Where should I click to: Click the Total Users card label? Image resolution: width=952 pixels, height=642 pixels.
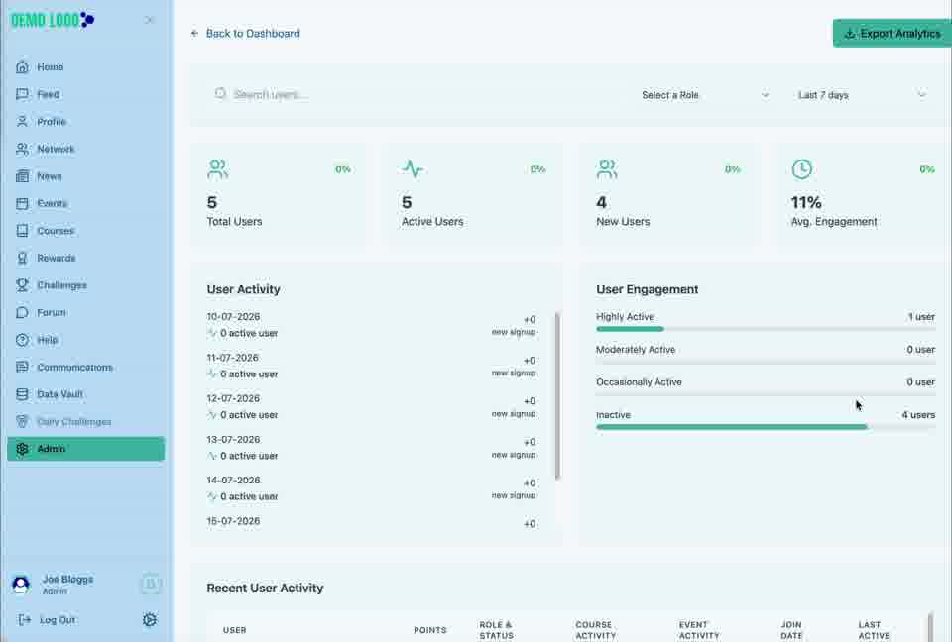click(x=234, y=222)
